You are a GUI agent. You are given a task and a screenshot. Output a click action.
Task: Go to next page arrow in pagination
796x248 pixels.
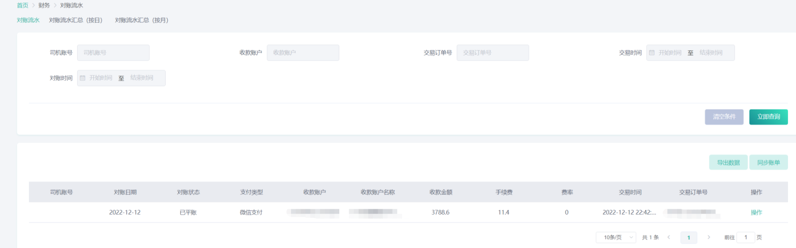[x=708, y=238]
